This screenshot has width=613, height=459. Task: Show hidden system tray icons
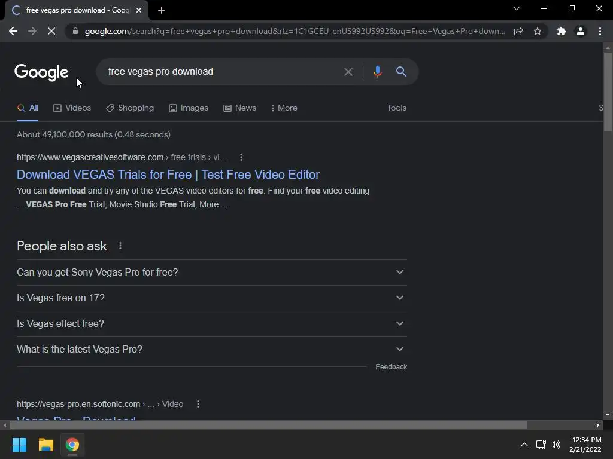[x=524, y=445]
